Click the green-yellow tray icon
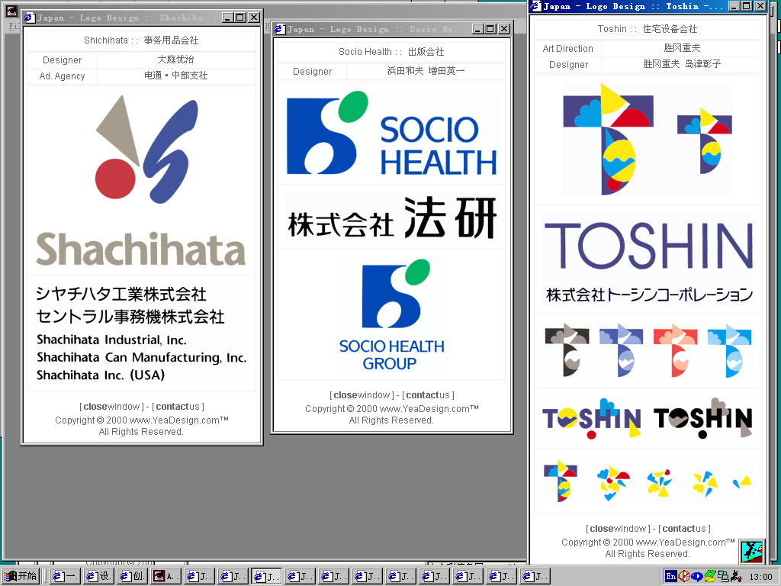781x586 pixels. tap(710, 577)
